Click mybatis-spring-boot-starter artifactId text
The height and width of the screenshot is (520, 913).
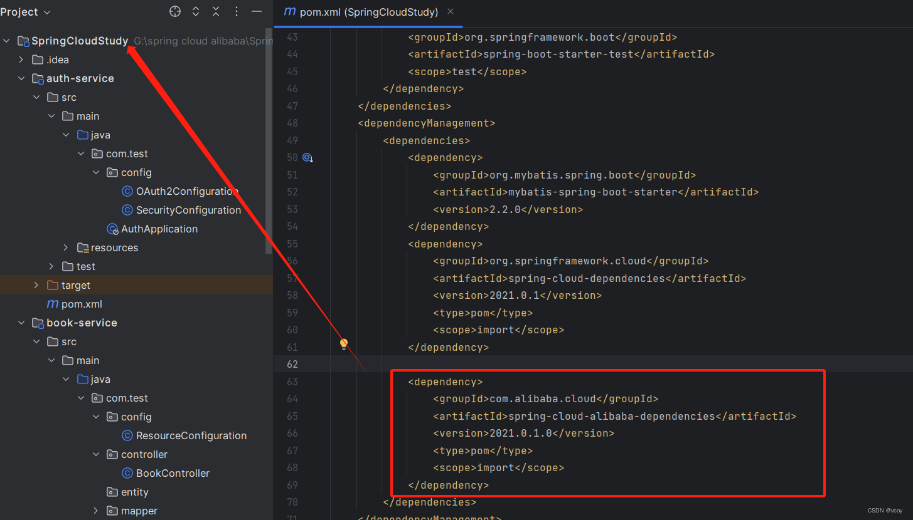point(593,192)
